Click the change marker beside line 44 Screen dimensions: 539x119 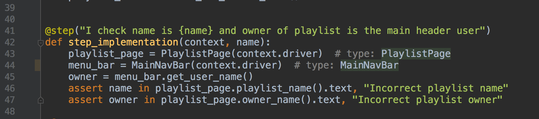pyautogui.click(x=38, y=65)
